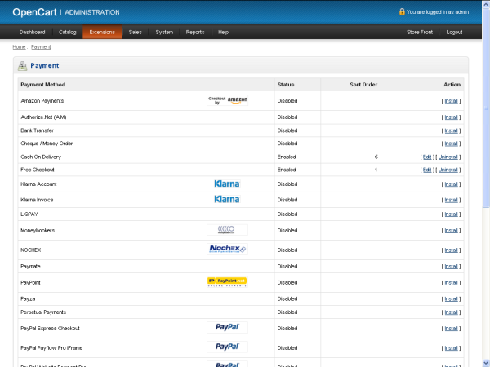Install Klarna Invoice
Image resolution: width=490 pixels, height=367 pixels.
pos(451,200)
